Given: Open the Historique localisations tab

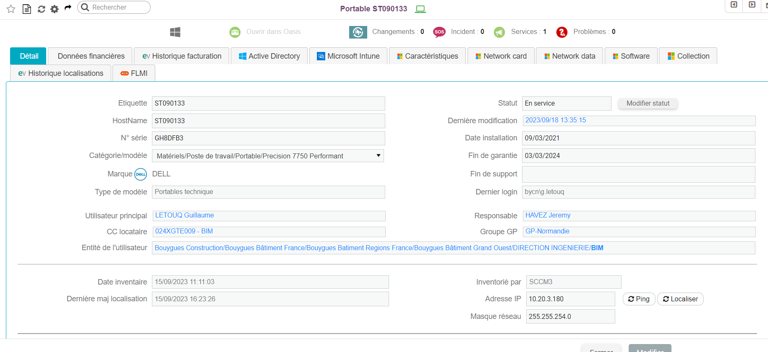Looking at the screenshot, I should 61,73.
